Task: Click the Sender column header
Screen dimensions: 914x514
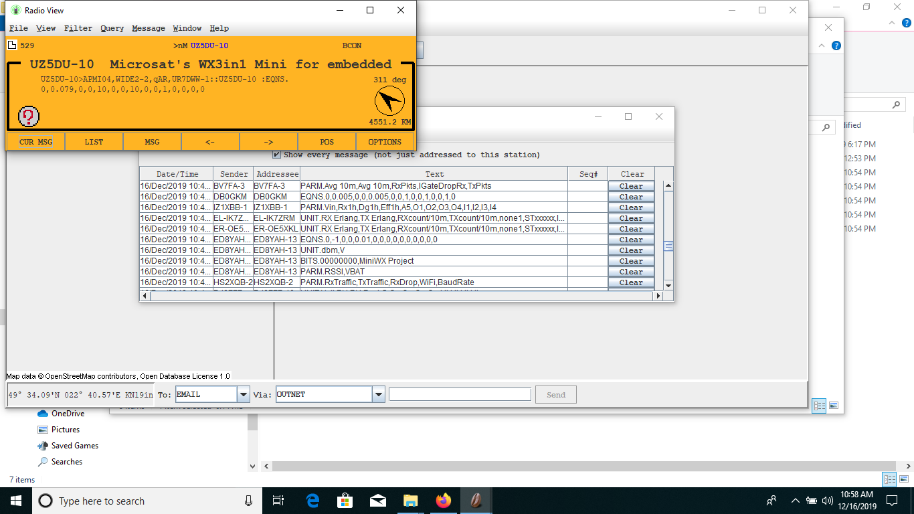Action: (x=234, y=174)
